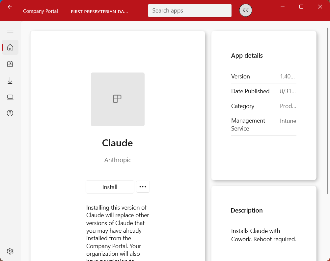Click the Version value 1.40...
330x261 pixels.
click(x=287, y=76)
